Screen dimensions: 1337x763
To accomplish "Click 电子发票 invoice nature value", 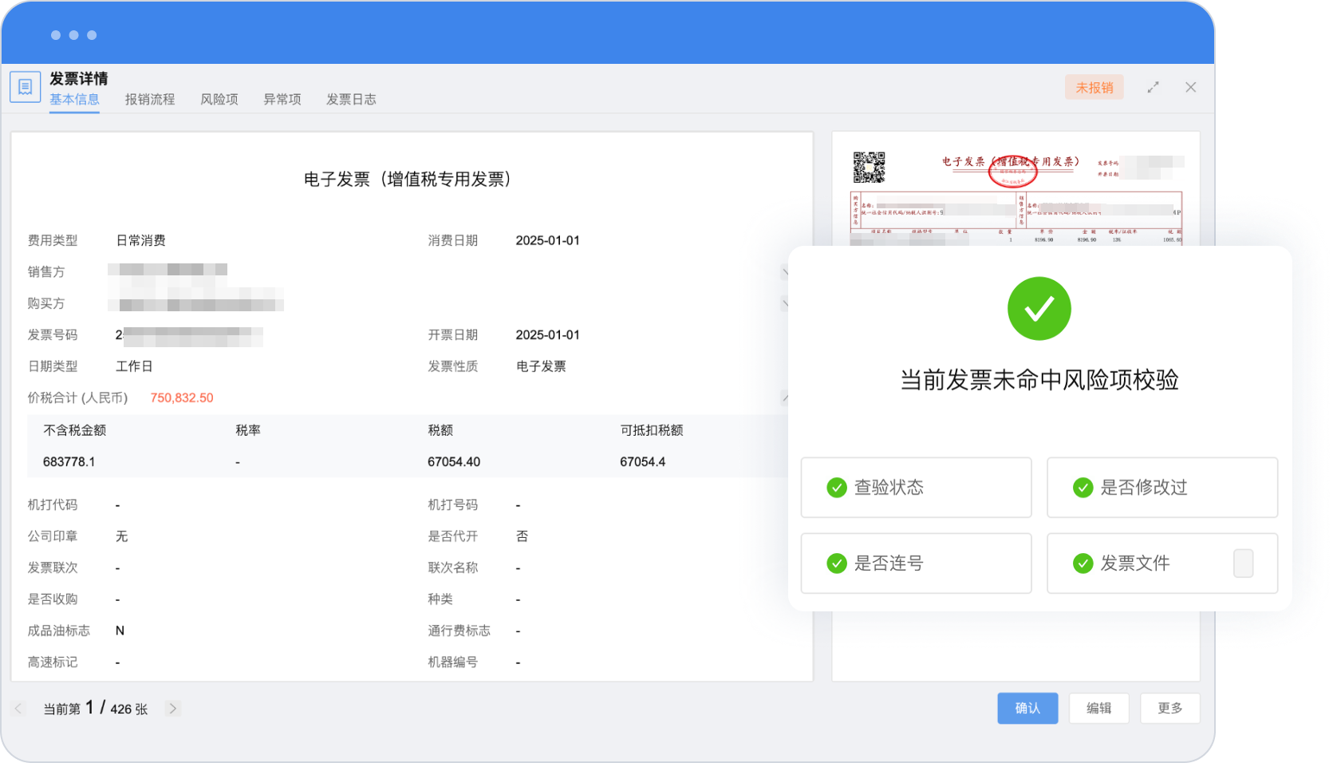I will click(x=541, y=366).
